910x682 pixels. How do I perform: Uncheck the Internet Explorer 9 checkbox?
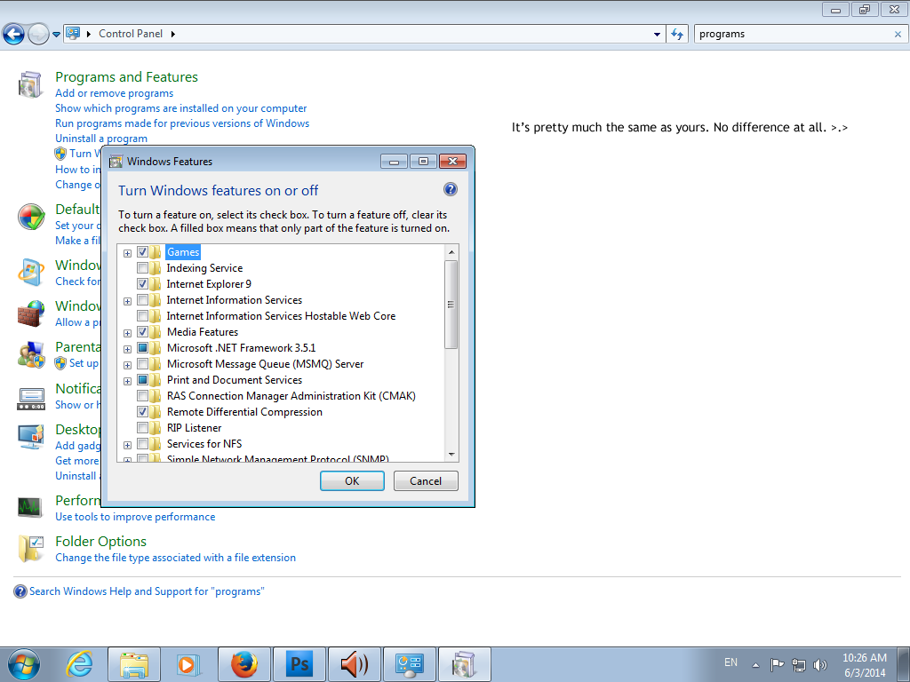tap(142, 283)
